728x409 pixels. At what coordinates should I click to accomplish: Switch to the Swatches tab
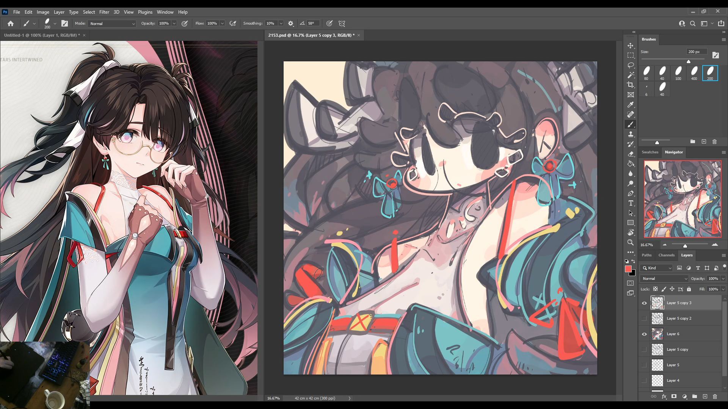click(x=650, y=152)
